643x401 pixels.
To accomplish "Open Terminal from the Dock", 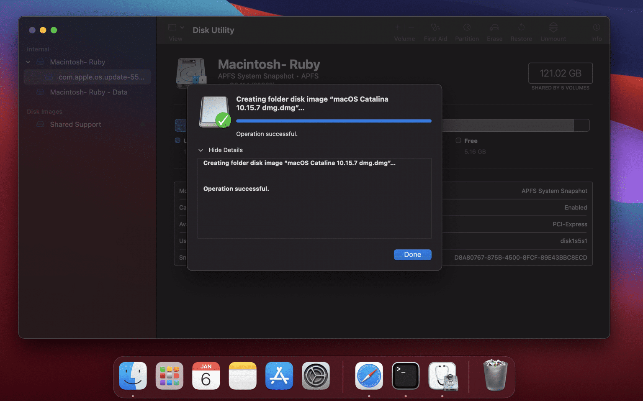I will (x=405, y=375).
